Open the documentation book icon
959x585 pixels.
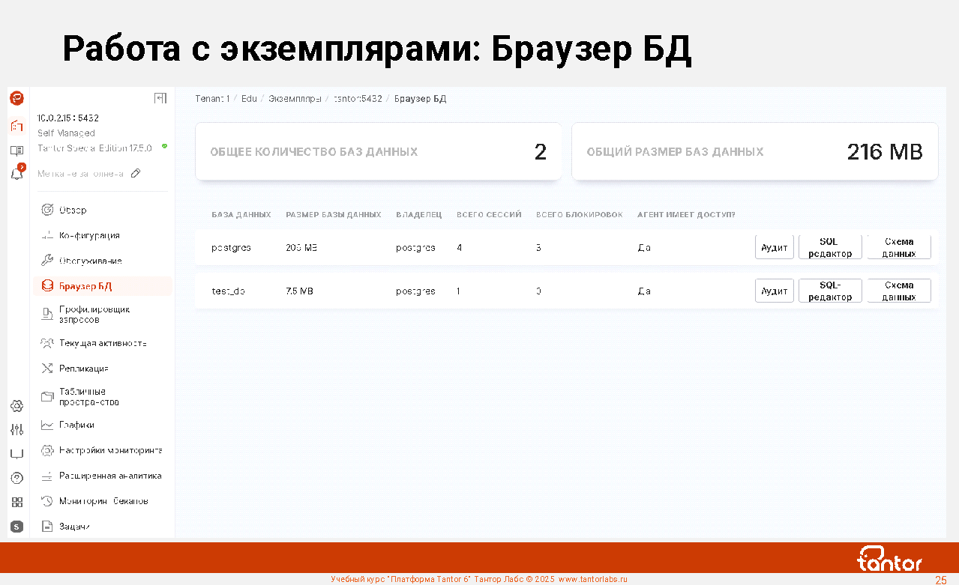(16, 150)
